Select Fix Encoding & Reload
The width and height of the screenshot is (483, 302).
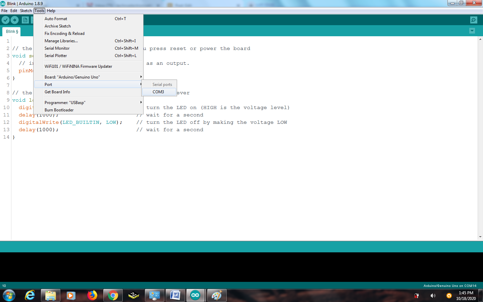tap(89, 34)
